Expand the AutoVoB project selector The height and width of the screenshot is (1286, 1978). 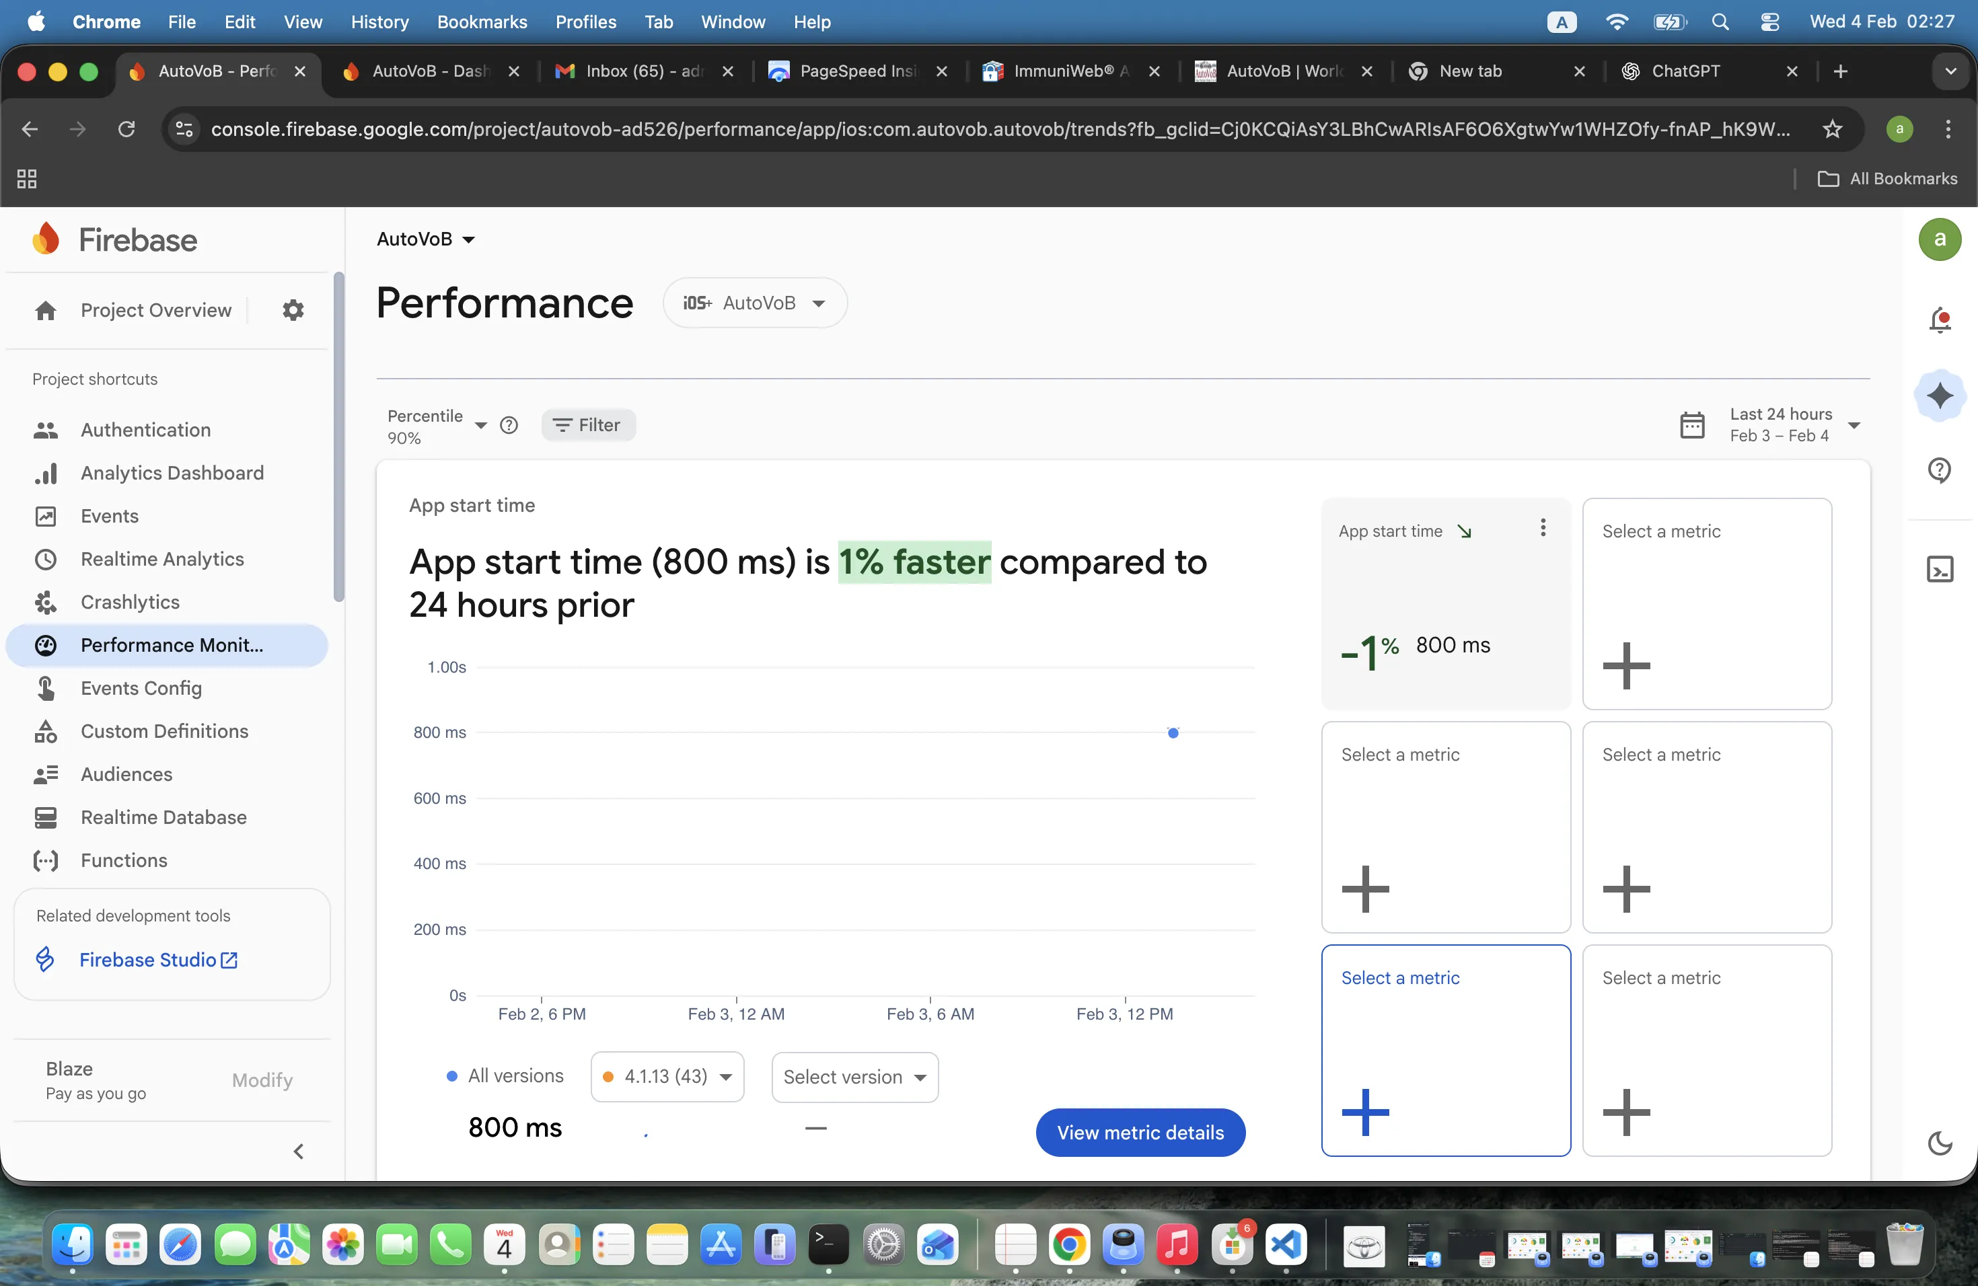425,239
